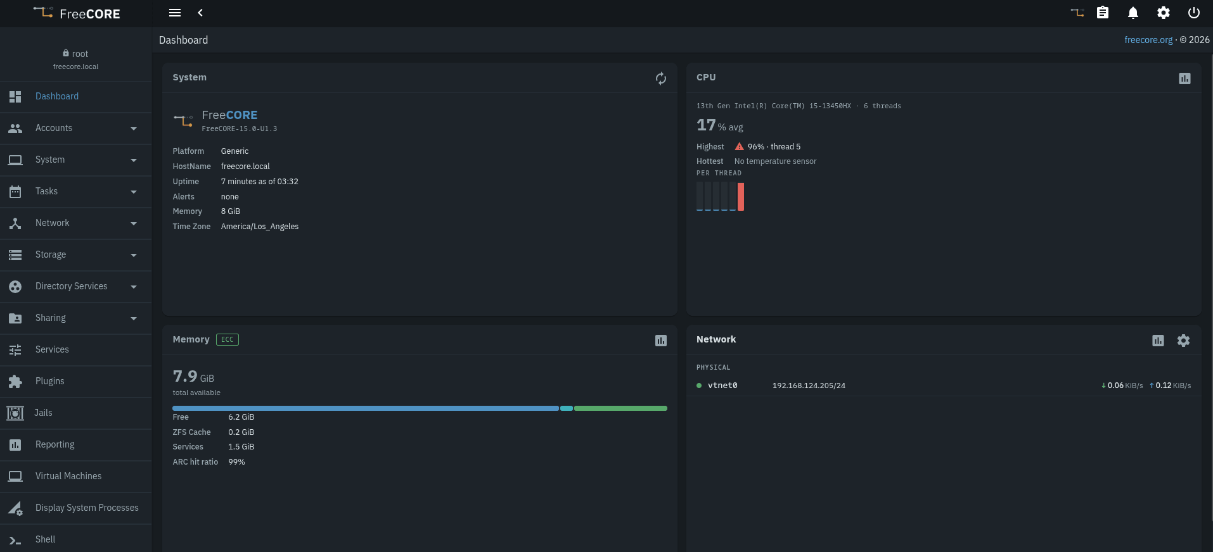Click the FreeCORE-15.0-U1.3 version text

(240, 129)
